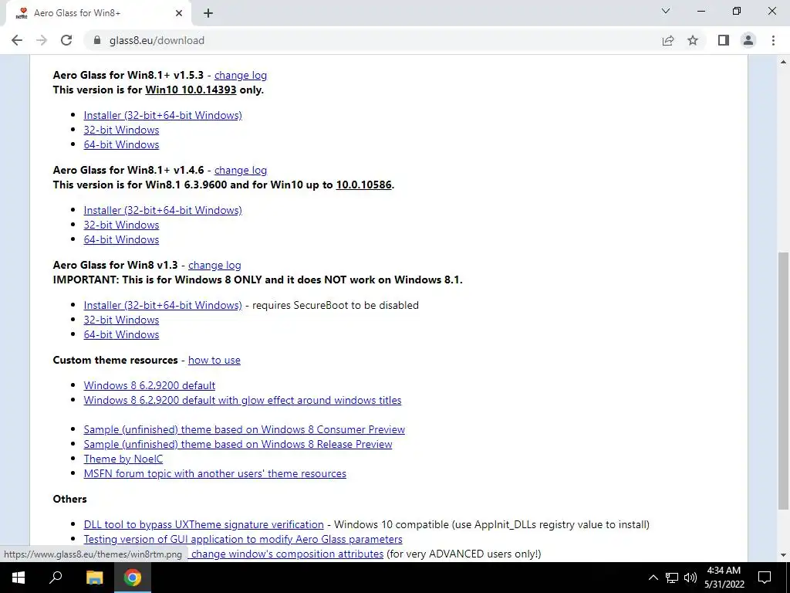The height and width of the screenshot is (593, 790).
Task: Click the page vertical scrollbar thumb
Action: 784,381
